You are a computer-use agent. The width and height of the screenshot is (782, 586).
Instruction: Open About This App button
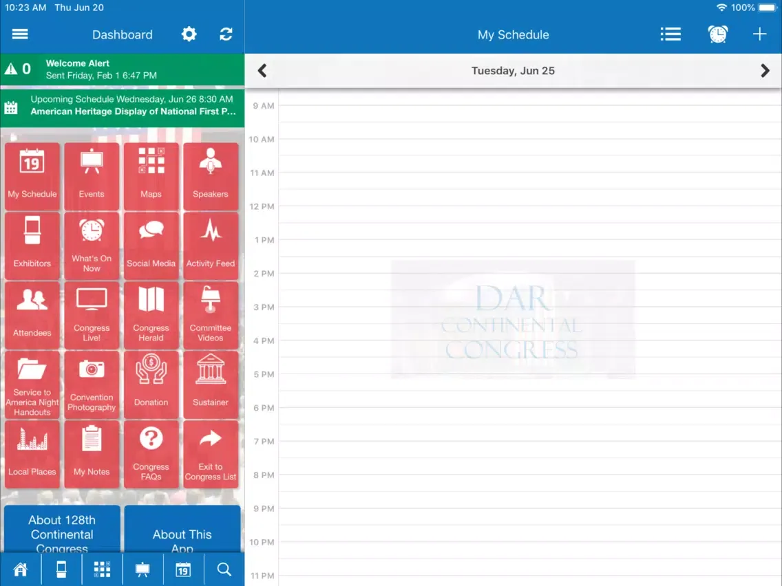182,529
